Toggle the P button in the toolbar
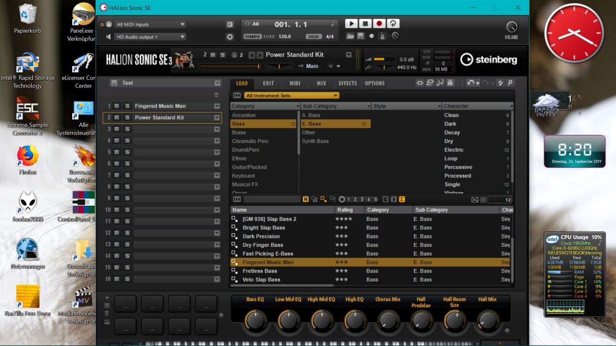Viewport: 616px width, 346px height. tap(510, 83)
